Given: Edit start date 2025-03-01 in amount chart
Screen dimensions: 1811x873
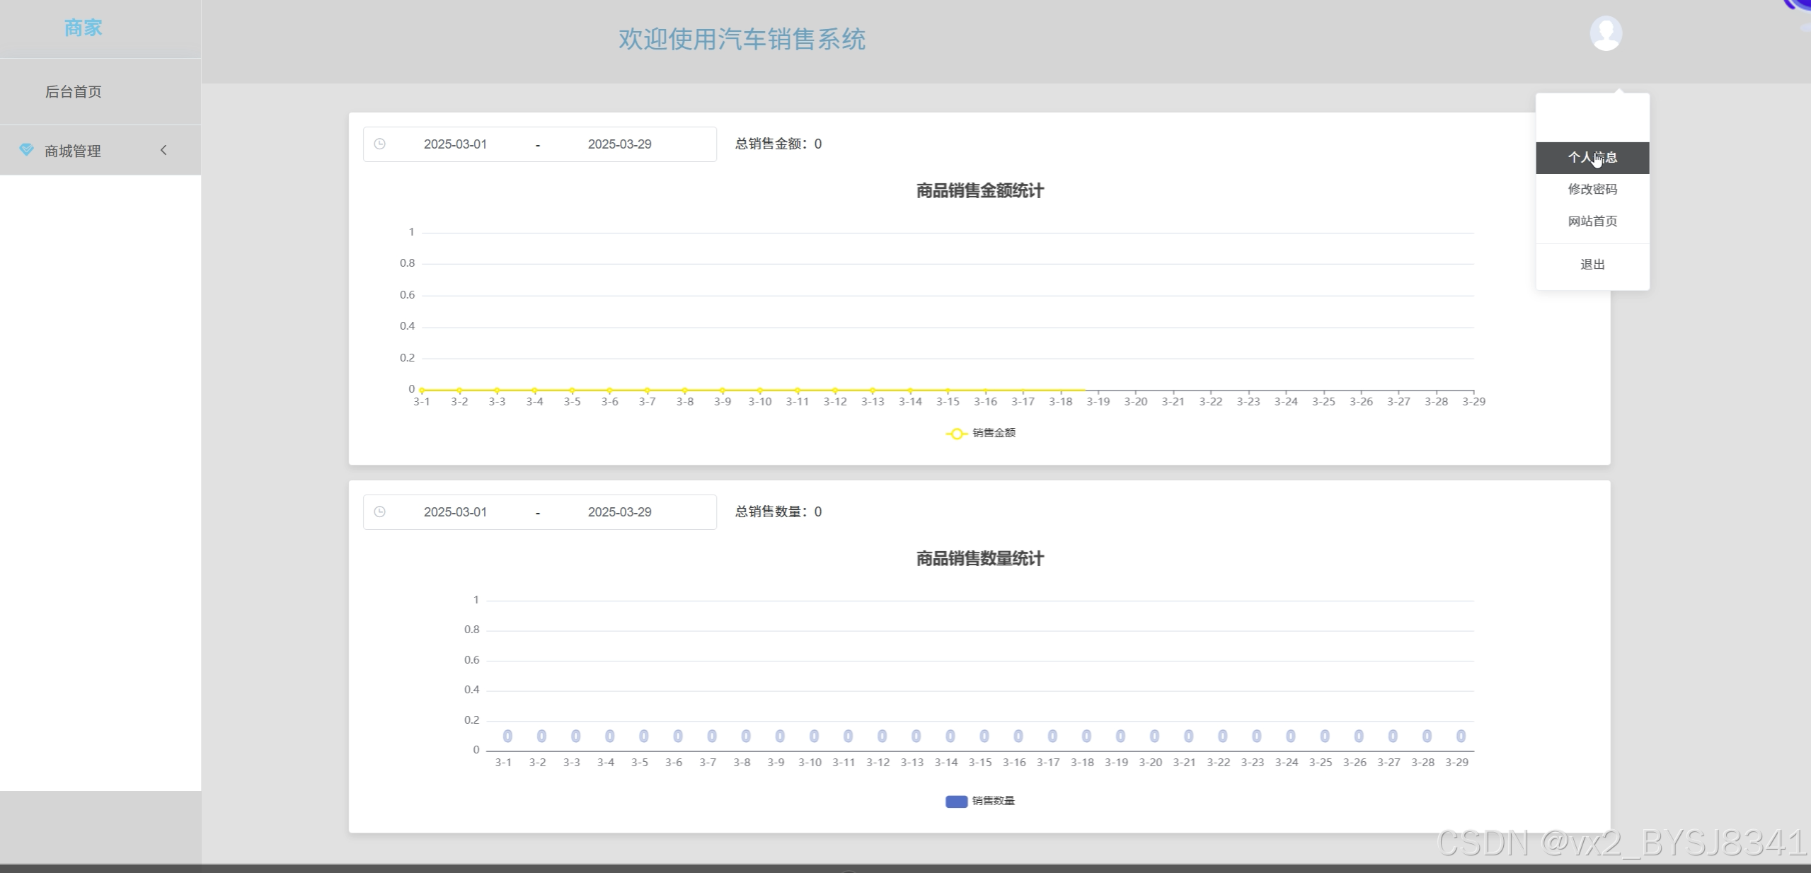Looking at the screenshot, I should 455,144.
